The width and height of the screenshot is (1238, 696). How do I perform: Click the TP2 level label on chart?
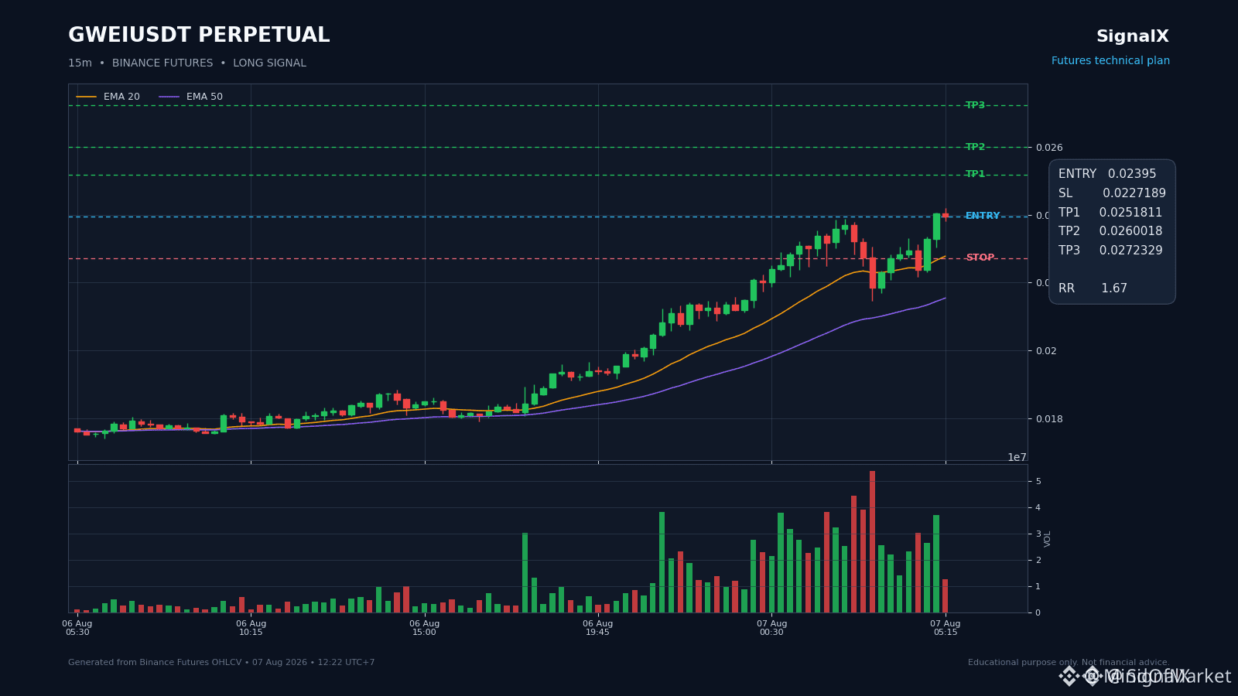point(975,147)
